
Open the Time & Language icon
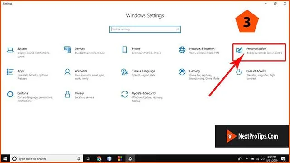[x=125, y=72]
